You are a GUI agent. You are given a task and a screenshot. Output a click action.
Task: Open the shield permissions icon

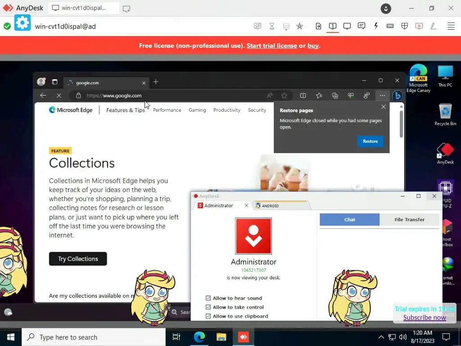(x=405, y=26)
